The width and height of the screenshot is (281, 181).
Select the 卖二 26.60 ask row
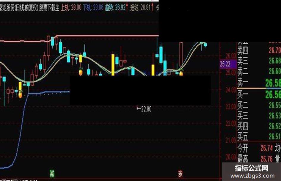tap(259, 71)
